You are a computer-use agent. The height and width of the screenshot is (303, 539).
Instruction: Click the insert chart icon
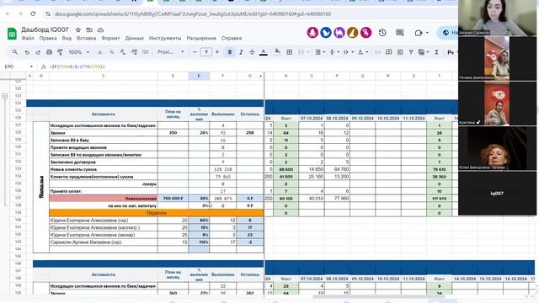(x=400, y=52)
